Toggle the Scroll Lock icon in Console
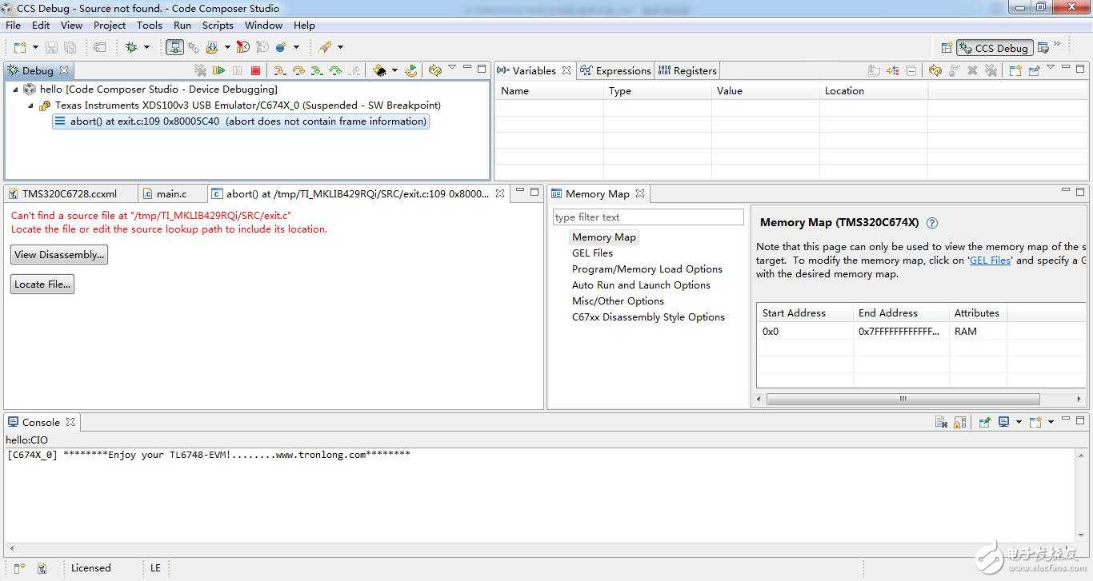This screenshot has width=1093, height=581. click(959, 422)
